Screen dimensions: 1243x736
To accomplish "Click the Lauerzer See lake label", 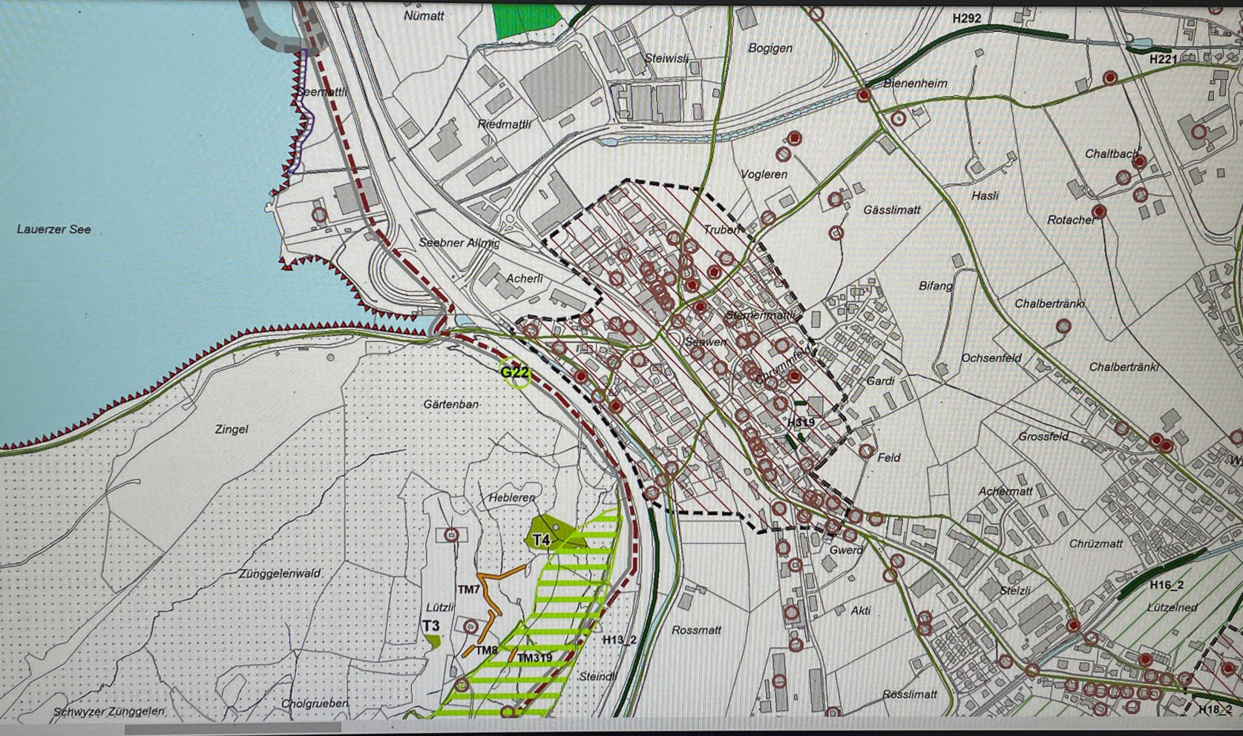I will [x=54, y=230].
